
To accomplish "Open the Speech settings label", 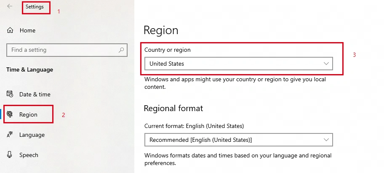I will [x=29, y=155].
